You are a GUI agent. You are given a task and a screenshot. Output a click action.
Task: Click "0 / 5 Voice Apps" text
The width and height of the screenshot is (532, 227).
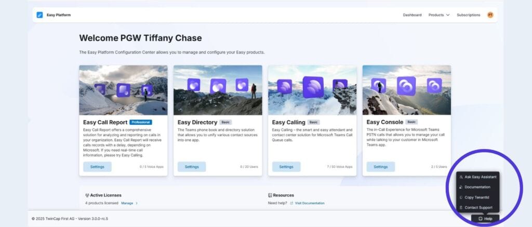pos(152,167)
